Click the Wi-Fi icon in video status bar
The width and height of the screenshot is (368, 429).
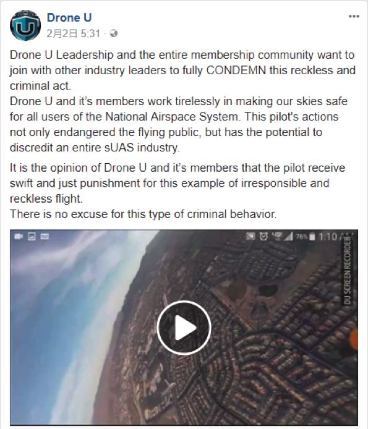pyautogui.click(x=277, y=236)
